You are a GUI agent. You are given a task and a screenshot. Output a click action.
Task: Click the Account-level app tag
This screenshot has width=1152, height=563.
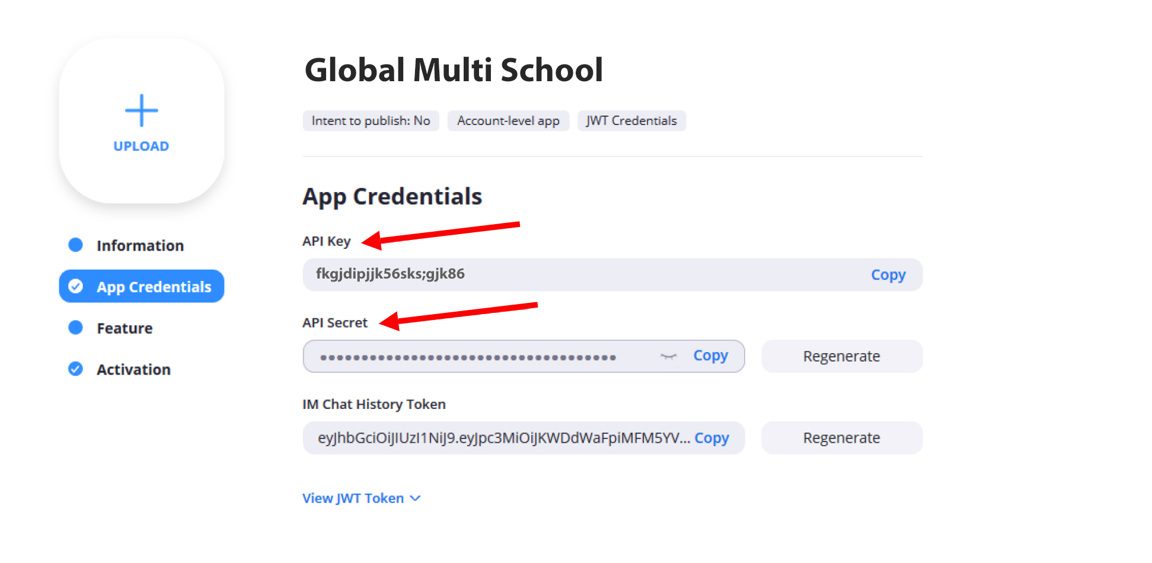click(x=508, y=121)
